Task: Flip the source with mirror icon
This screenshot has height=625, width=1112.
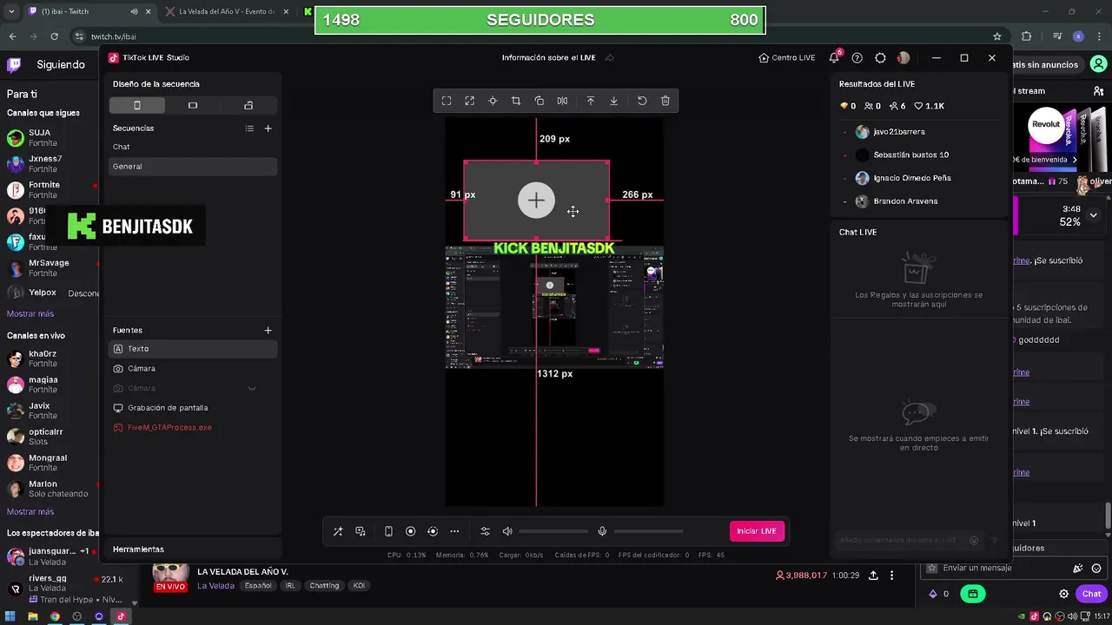Action: pos(562,101)
